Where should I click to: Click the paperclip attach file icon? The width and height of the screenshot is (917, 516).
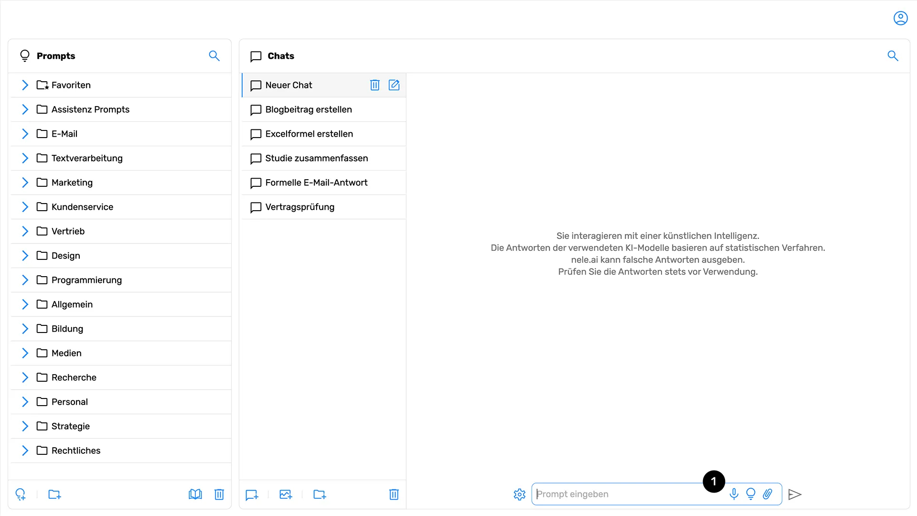click(x=768, y=494)
